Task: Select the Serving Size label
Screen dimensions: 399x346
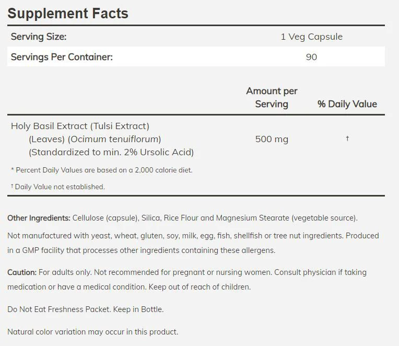Action: (x=39, y=37)
